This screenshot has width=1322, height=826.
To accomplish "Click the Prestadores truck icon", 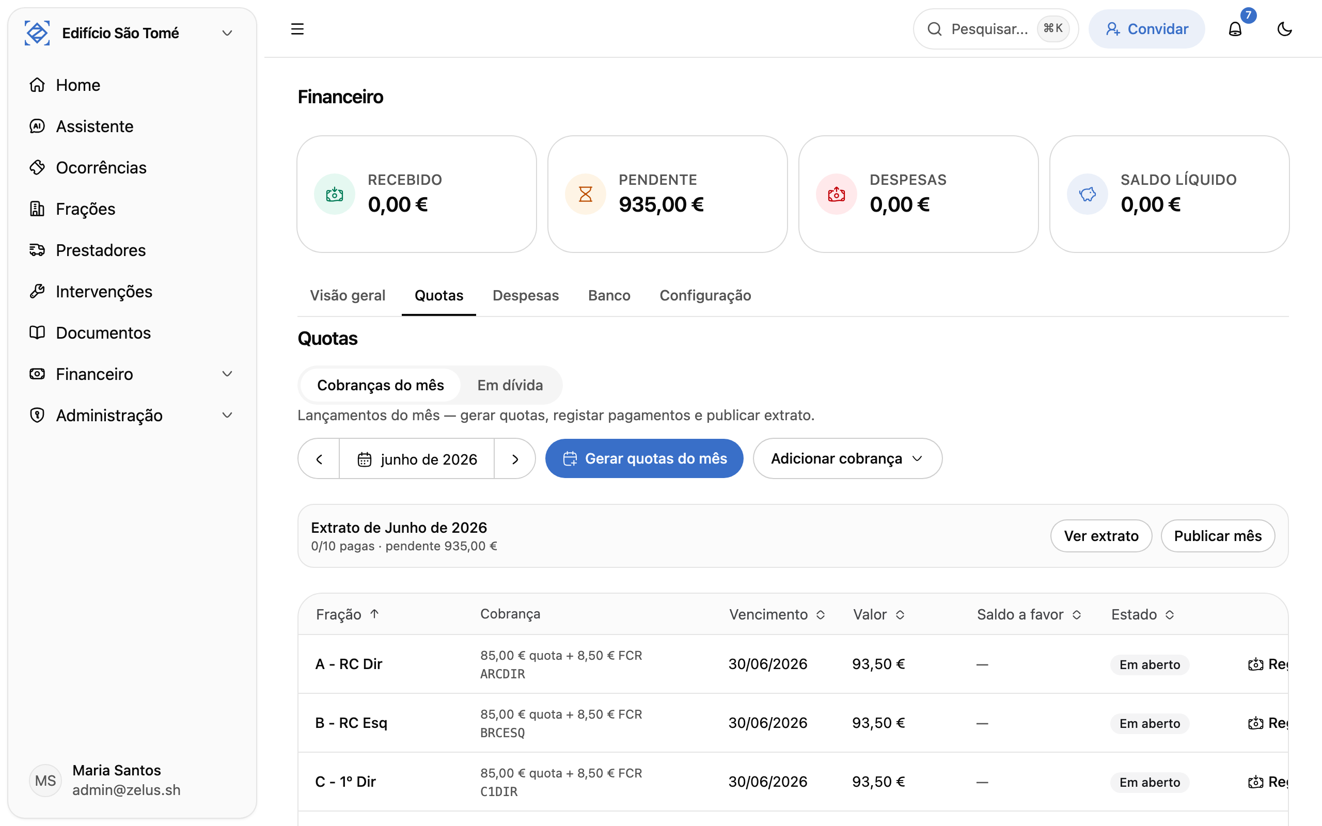I will (37, 250).
